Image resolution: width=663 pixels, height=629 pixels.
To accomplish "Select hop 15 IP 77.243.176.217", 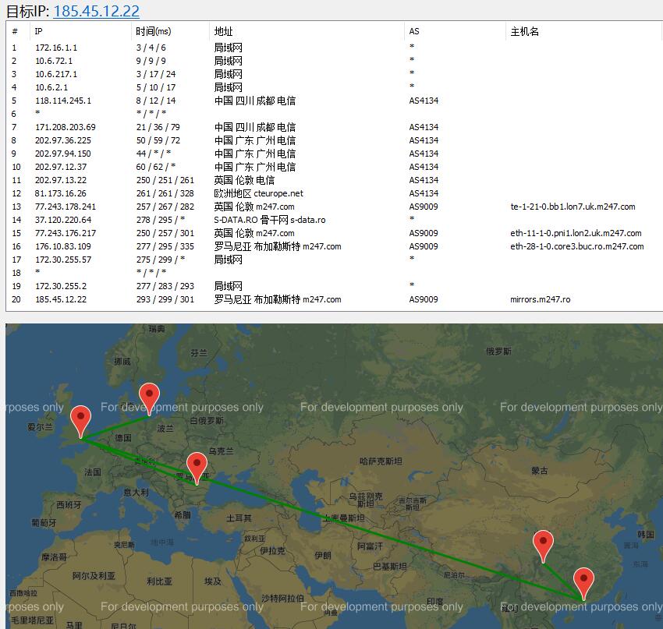I will (x=66, y=233).
